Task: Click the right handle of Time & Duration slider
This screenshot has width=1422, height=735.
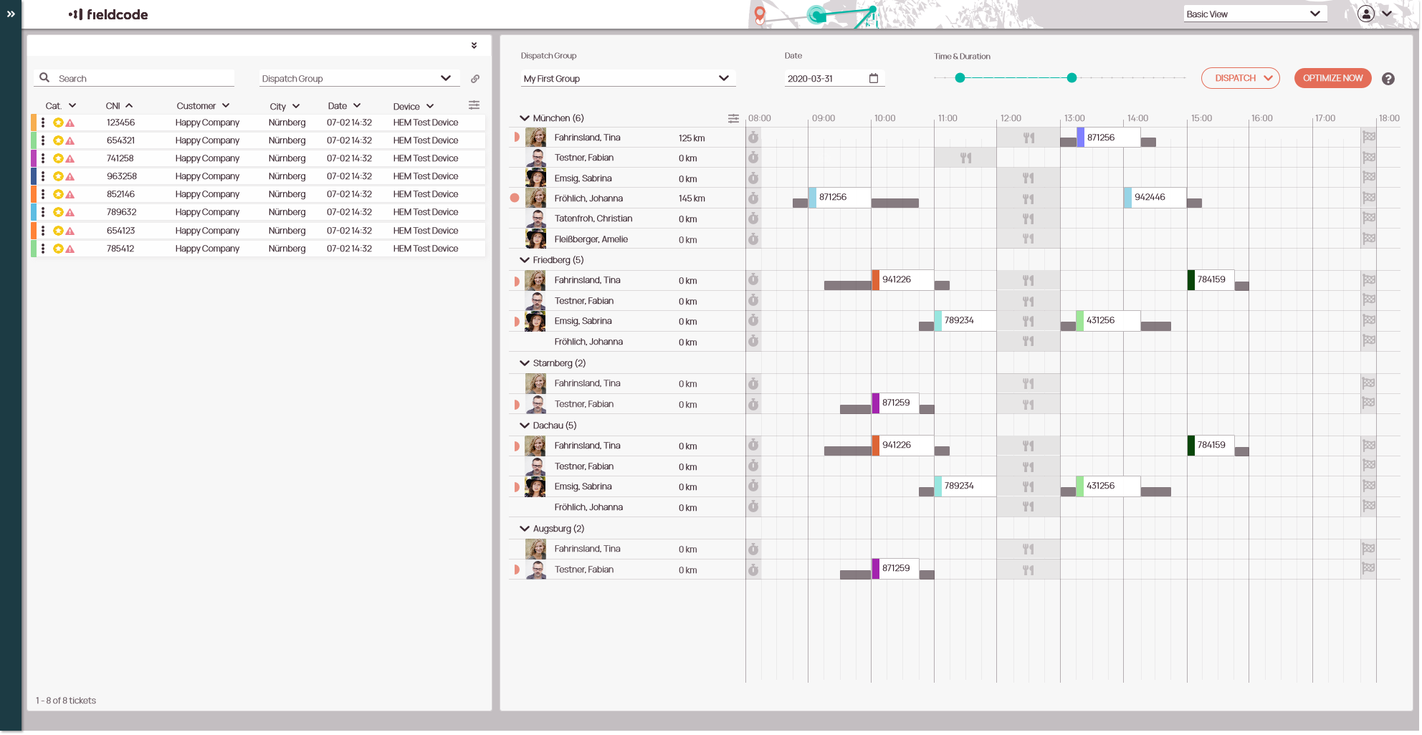Action: [1072, 78]
